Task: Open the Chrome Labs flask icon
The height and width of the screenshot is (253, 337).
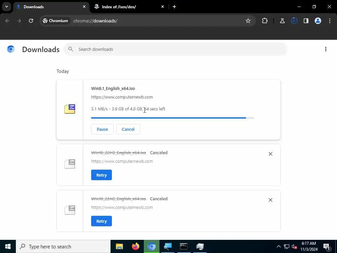Action: click(282, 21)
